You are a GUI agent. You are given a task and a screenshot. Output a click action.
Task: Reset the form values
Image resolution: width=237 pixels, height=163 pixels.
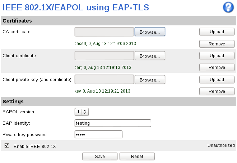[x=137, y=157]
